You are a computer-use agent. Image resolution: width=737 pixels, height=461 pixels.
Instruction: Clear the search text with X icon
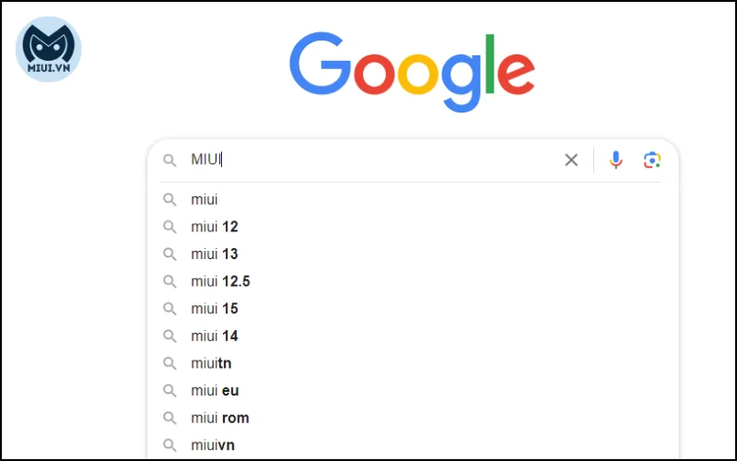[571, 160]
